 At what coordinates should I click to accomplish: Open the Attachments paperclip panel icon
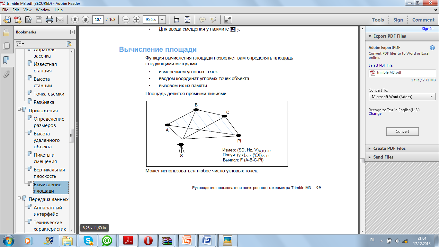point(6,74)
